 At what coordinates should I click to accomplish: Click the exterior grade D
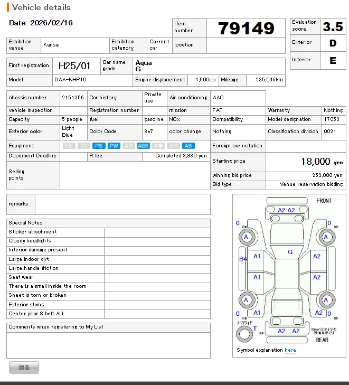coord(333,43)
